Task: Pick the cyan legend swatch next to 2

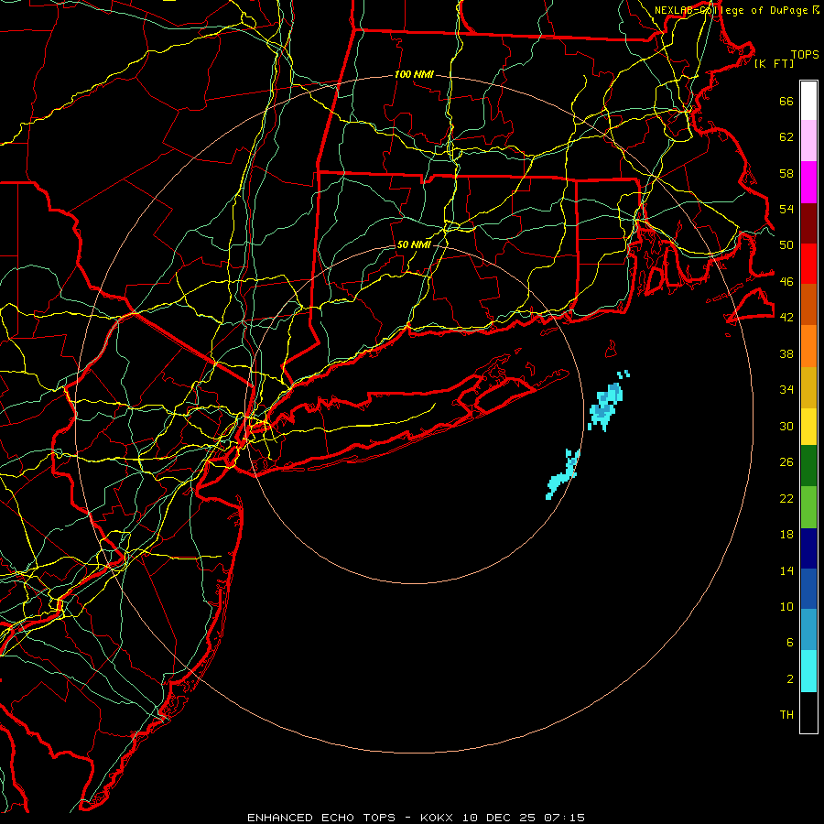Action: (x=808, y=671)
